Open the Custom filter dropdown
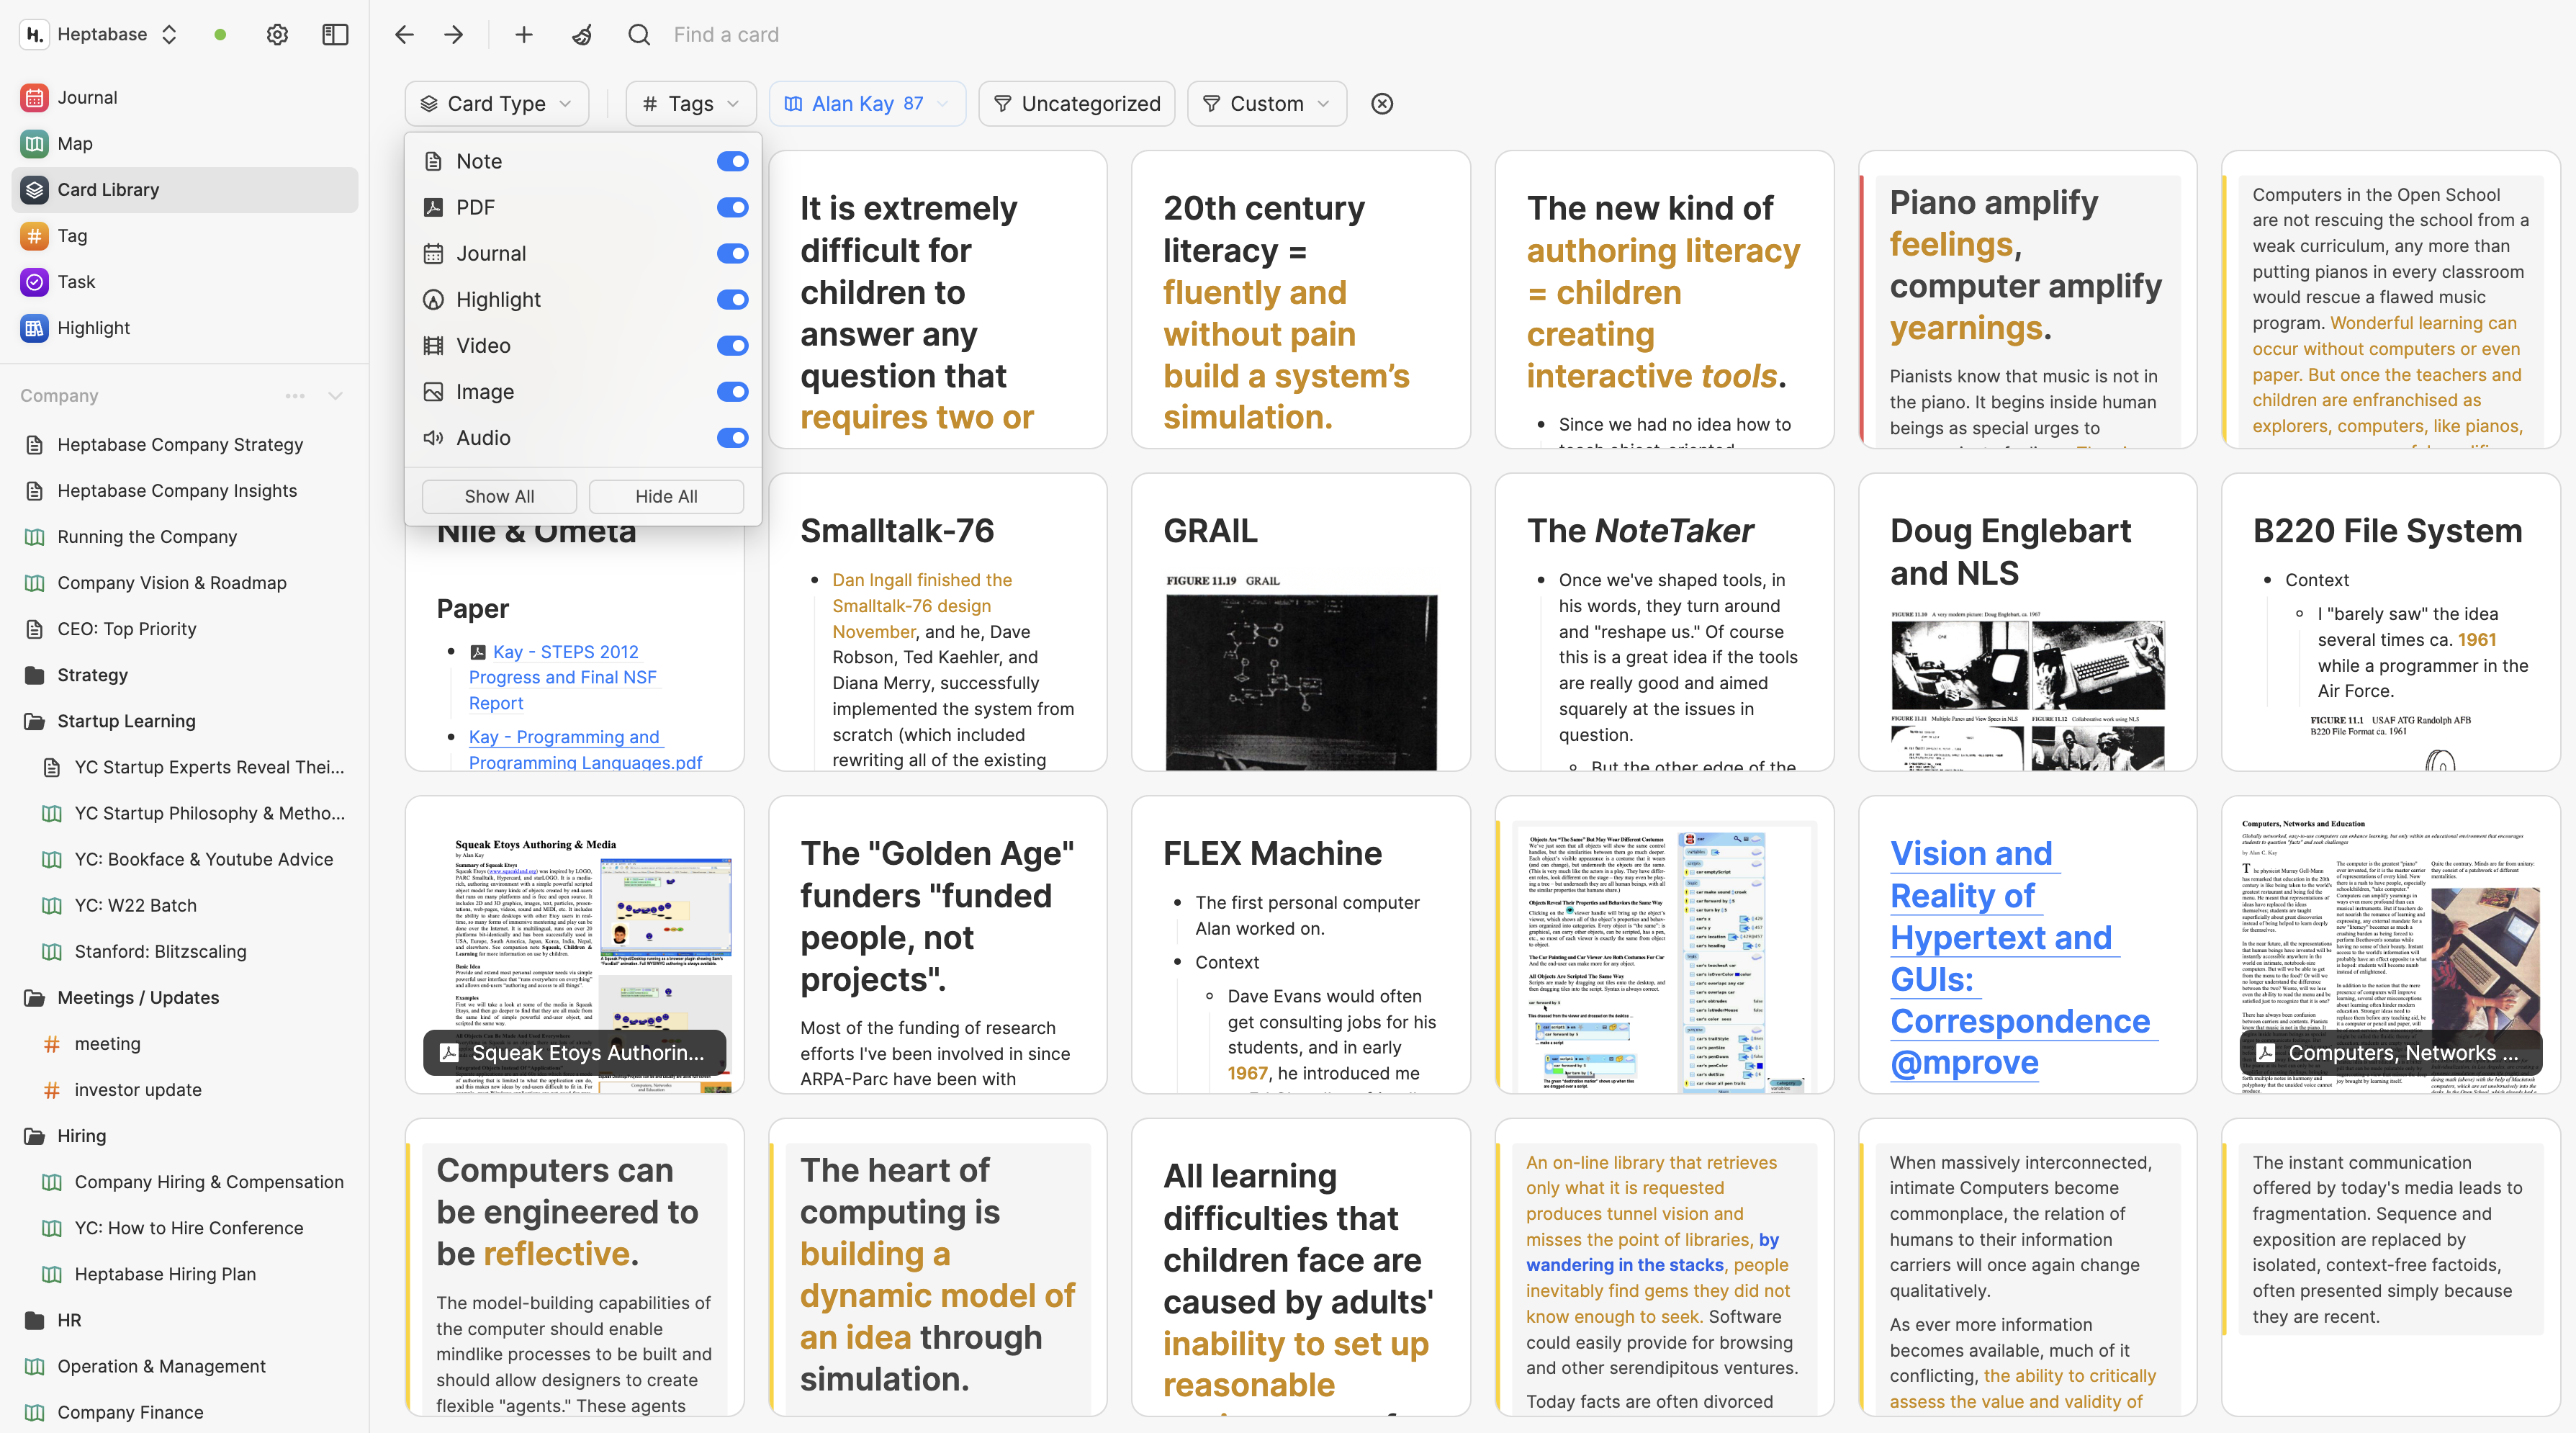2576x1433 pixels. pyautogui.click(x=1266, y=104)
